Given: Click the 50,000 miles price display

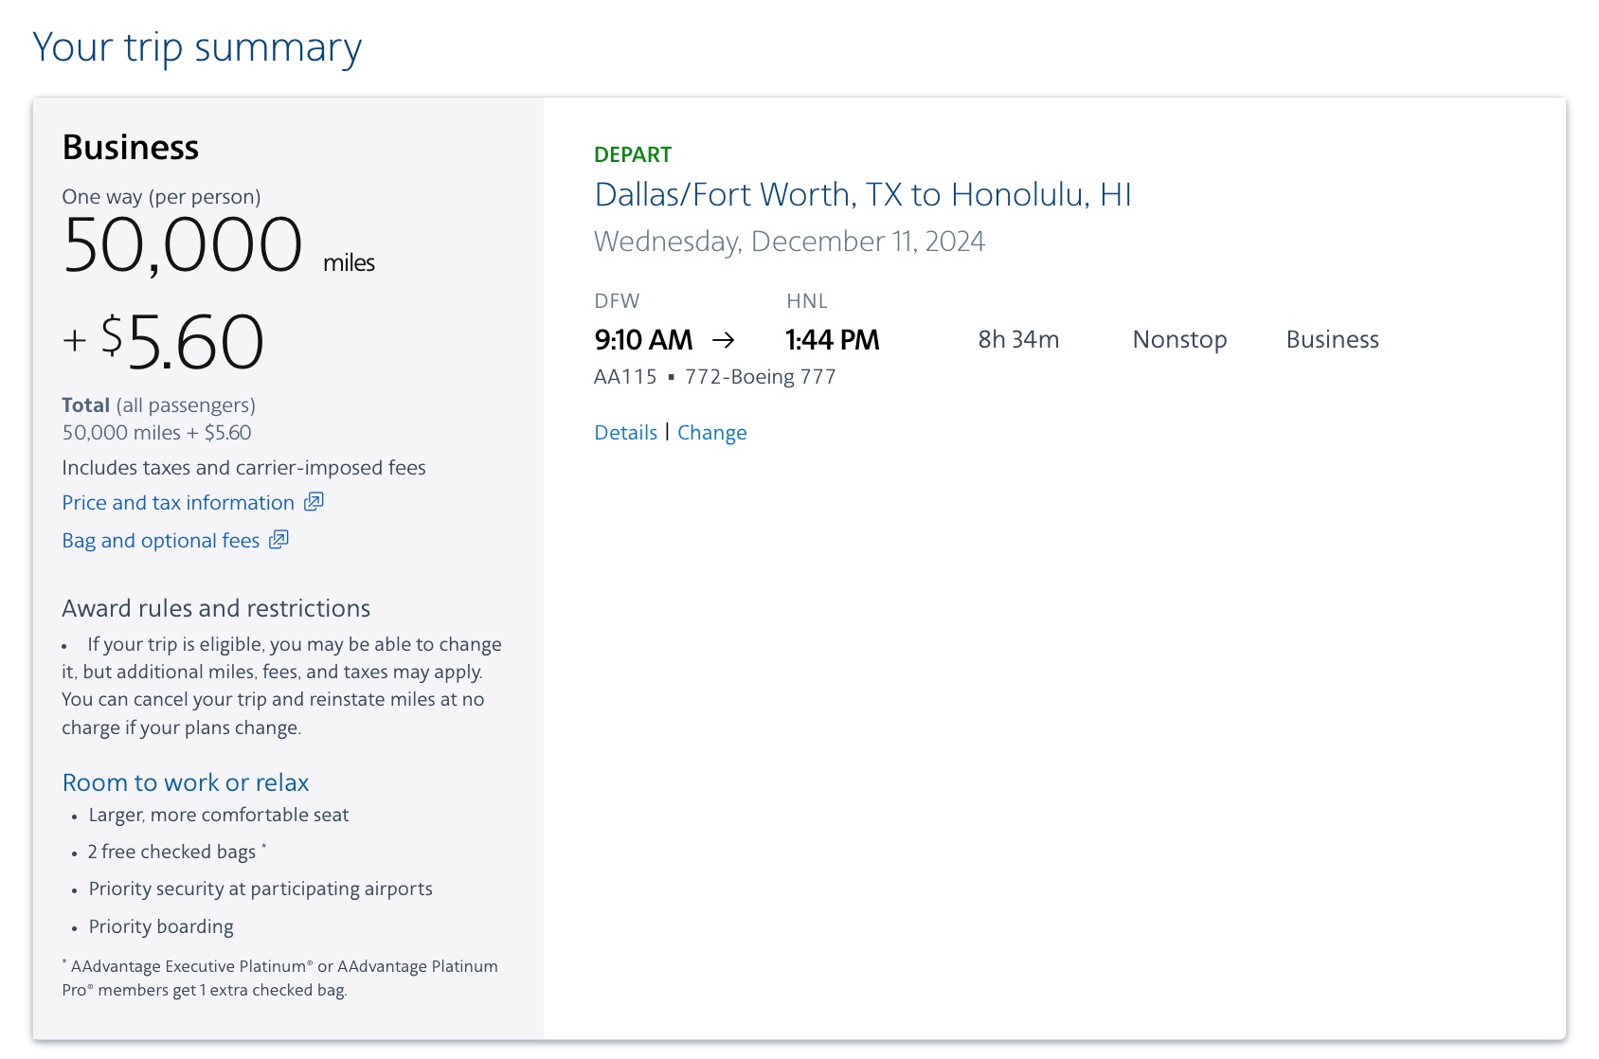Looking at the screenshot, I should click(183, 244).
